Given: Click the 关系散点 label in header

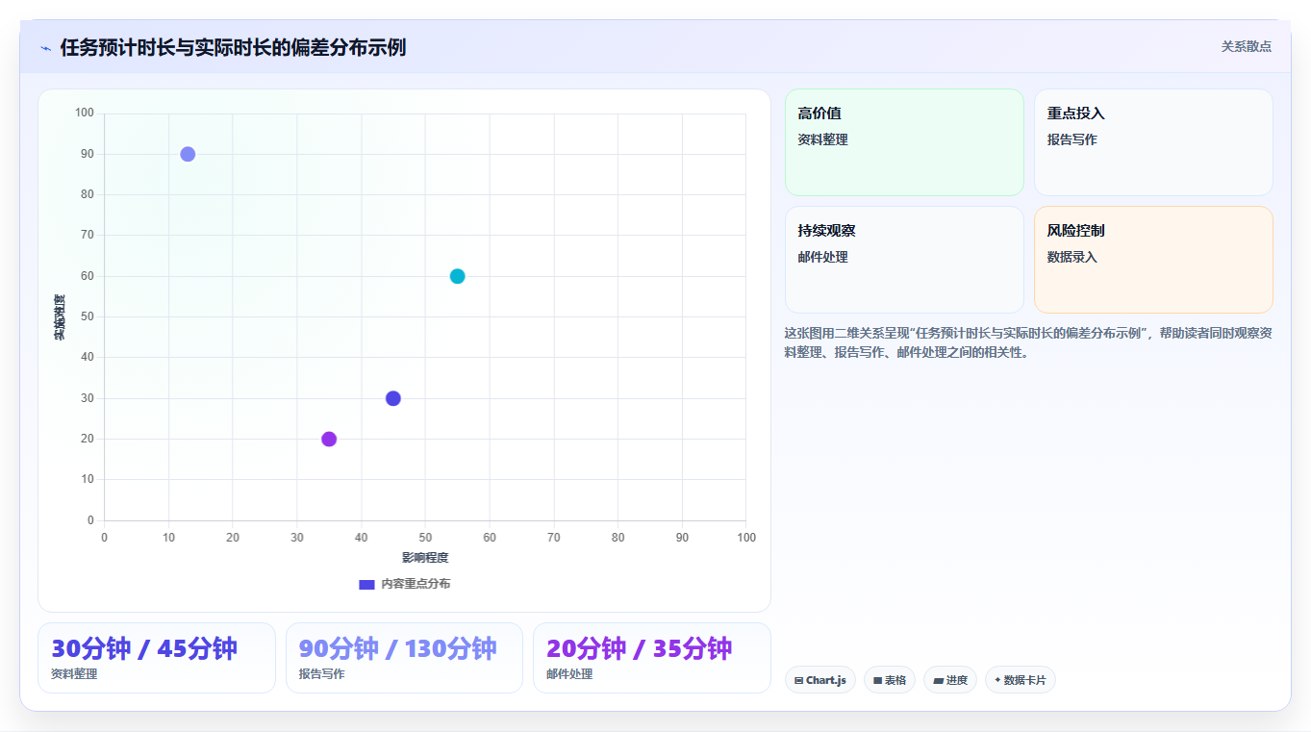Looking at the screenshot, I should [1246, 46].
